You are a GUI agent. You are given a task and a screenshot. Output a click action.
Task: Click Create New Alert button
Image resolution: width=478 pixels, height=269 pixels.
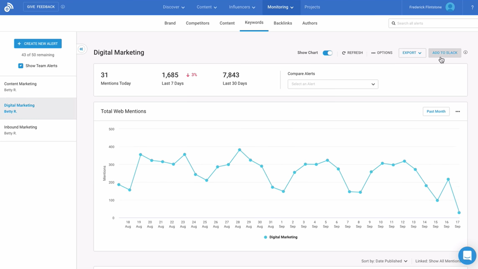38,43
